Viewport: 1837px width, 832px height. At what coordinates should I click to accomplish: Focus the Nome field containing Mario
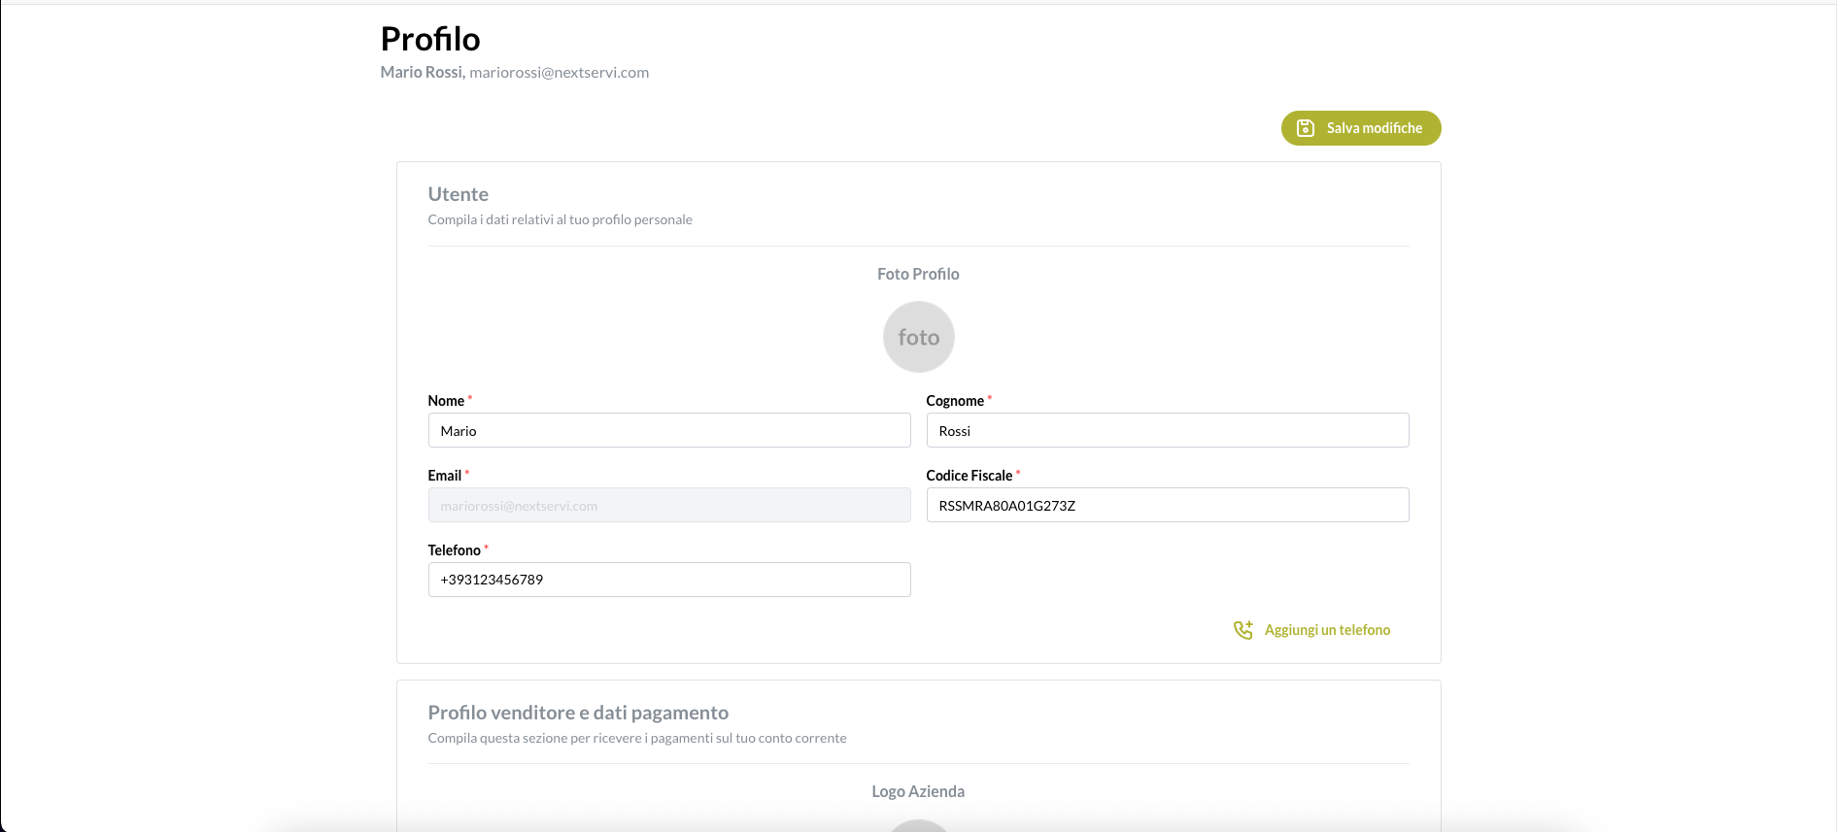click(668, 430)
